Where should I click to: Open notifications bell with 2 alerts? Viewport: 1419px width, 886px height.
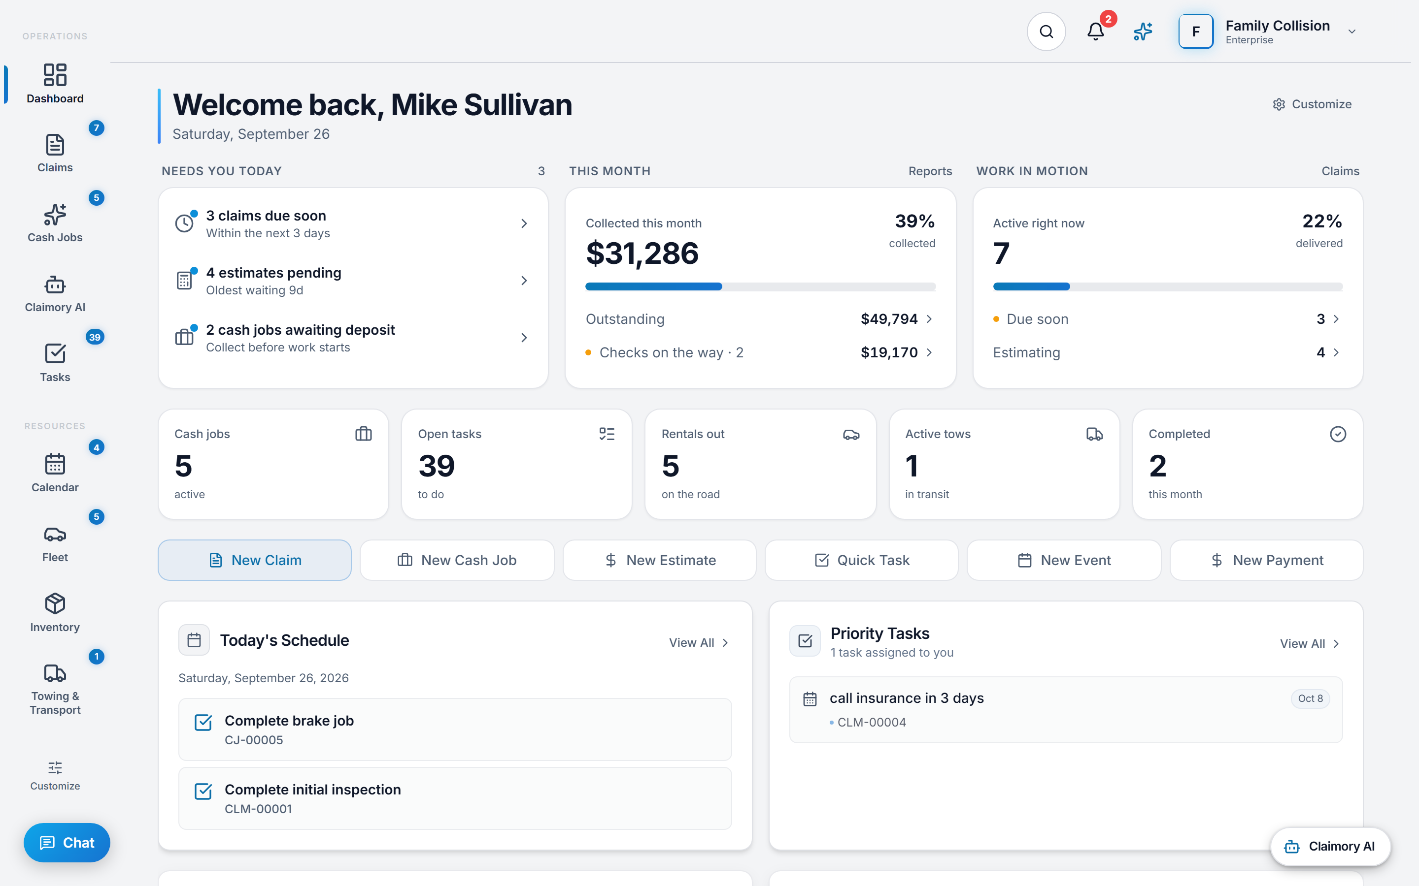(1095, 32)
